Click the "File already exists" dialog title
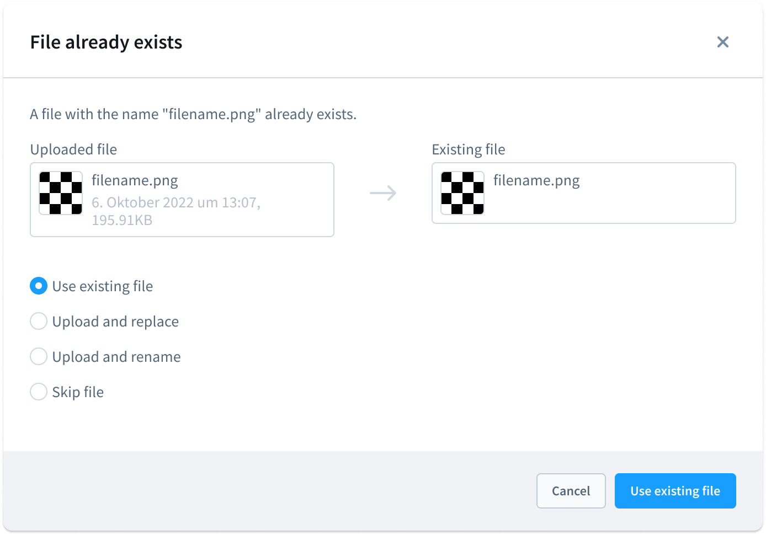This screenshot has width=766, height=535. 106,42
